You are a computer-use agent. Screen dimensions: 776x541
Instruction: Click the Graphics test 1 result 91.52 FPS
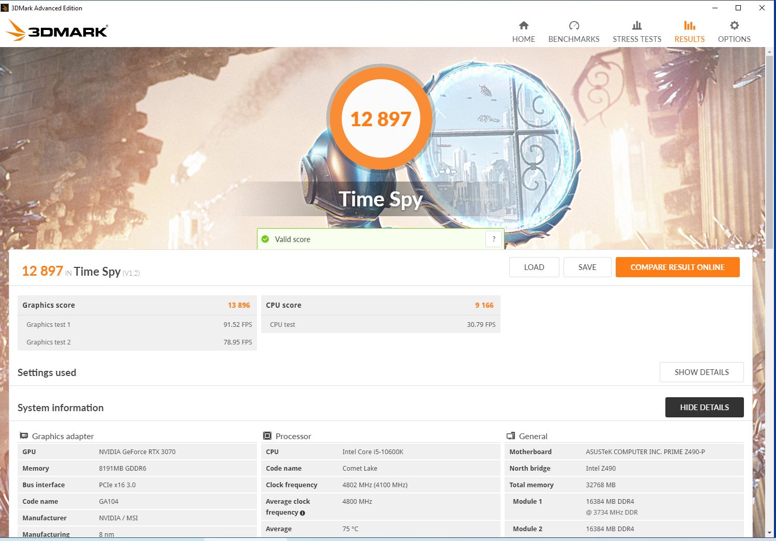tap(238, 325)
